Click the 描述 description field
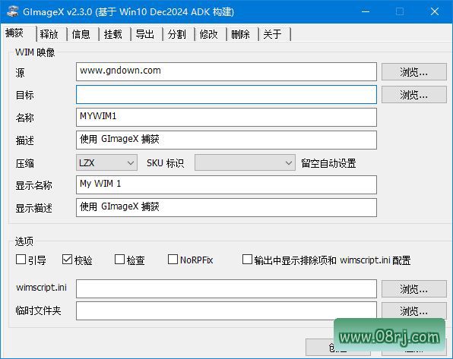The height and width of the screenshot is (359, 453). point(226,140)
